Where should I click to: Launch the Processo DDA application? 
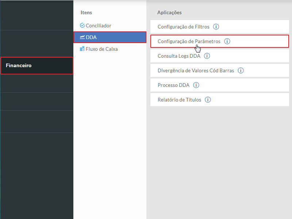173,85
